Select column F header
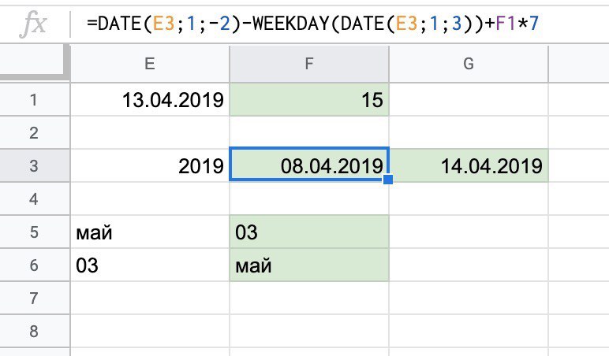 [309, 64]
